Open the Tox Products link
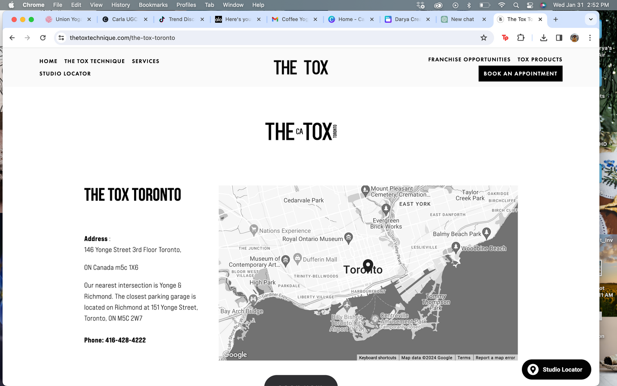Screen dimensions: 617x386 pyautogui.click(x=539, y=60)
